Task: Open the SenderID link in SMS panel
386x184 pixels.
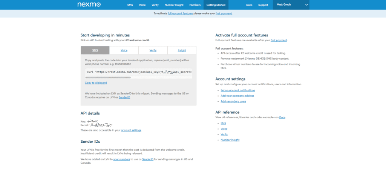Action: click(124, 97)
